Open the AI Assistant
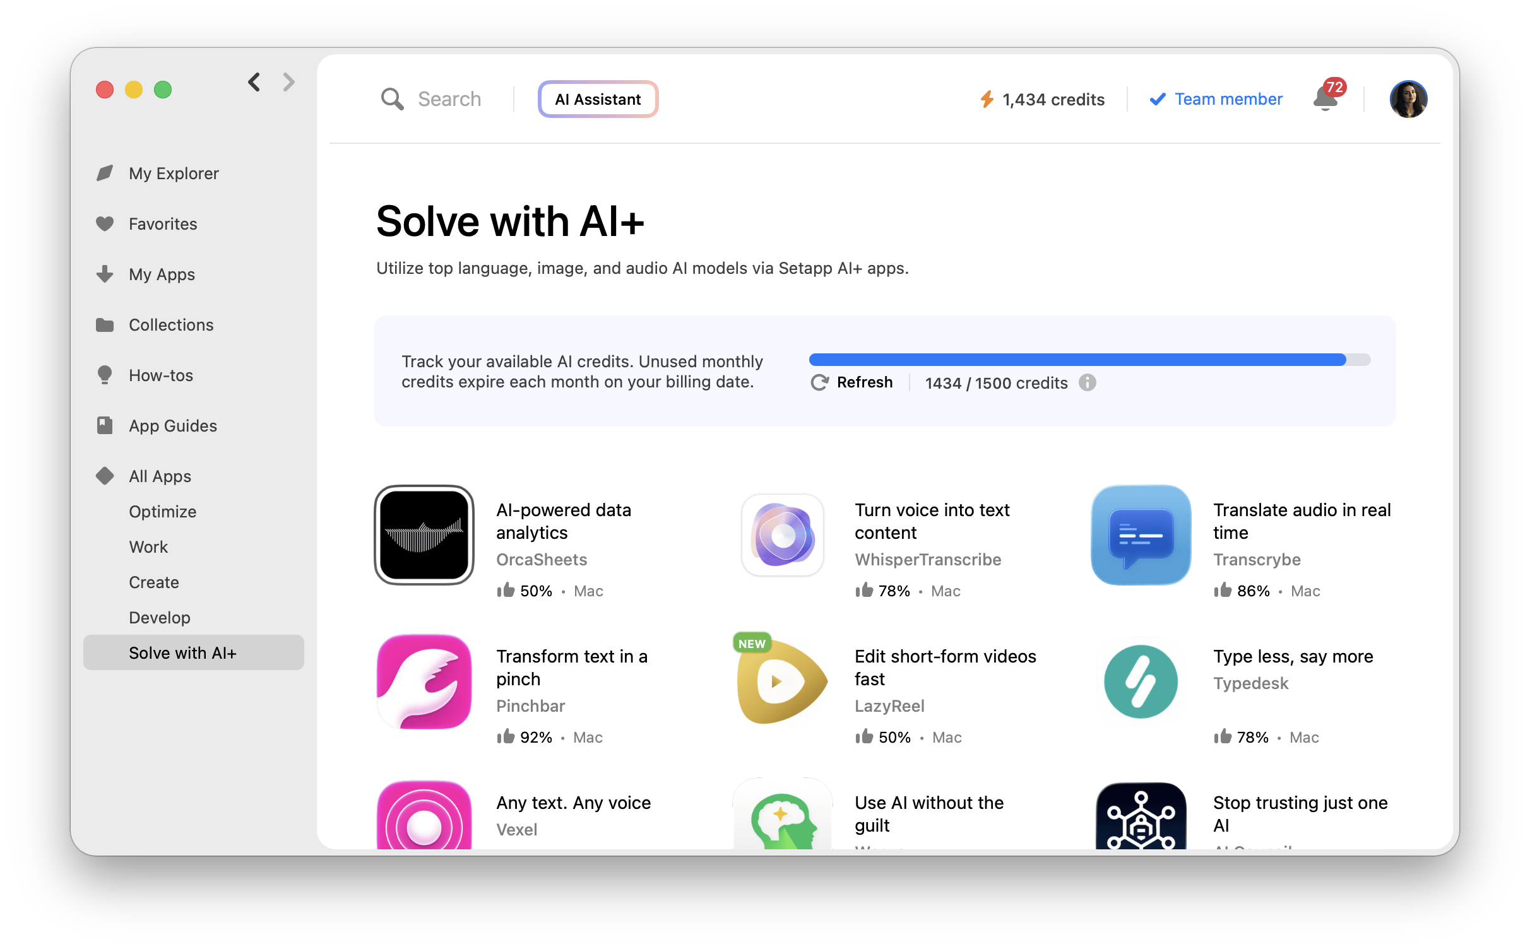Image resolution: width=1530 pixels, height=949 pixels. (x=598, y=99)
